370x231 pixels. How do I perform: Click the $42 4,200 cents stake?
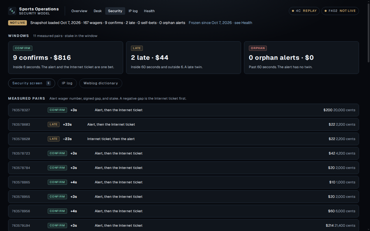pos(342,153)
